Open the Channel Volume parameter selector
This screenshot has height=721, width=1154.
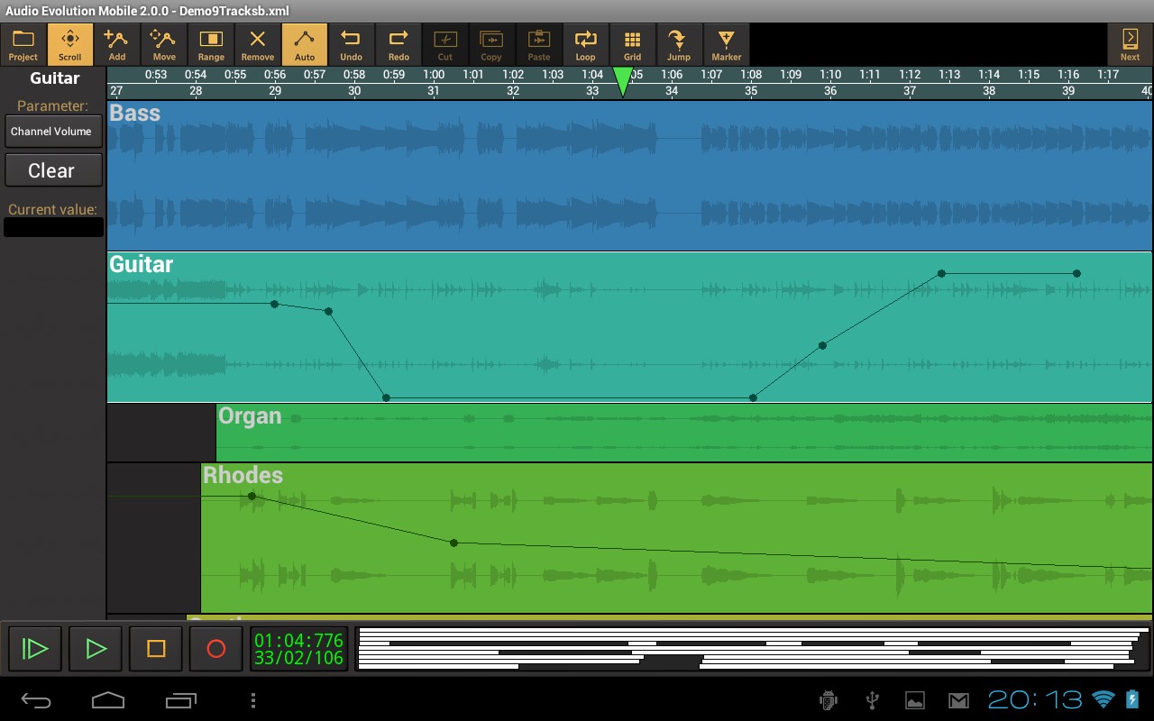(53, 132)
